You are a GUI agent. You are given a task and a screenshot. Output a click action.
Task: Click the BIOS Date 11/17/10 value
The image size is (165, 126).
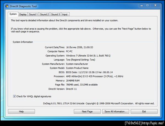89,72
